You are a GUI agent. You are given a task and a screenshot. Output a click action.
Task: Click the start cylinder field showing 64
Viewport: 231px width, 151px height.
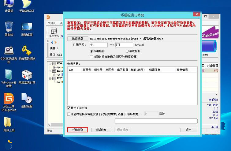click(99, 45)
